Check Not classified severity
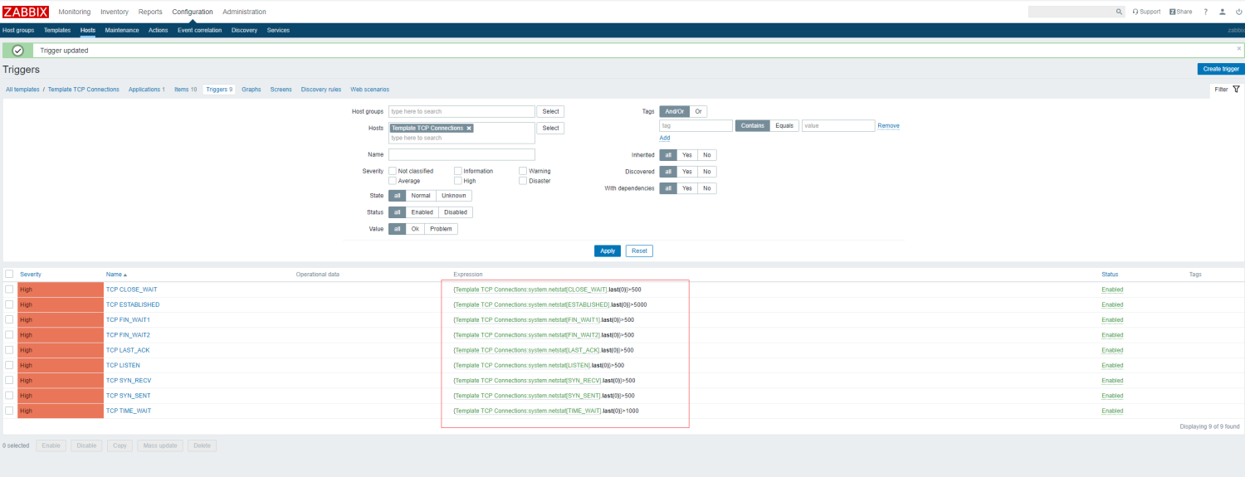This screenshot has width=1245, height=477. (393, 171)
